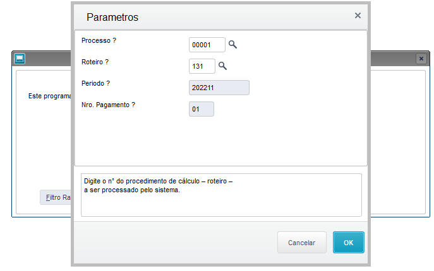Screen dimensions: 434x271
Task: Click the partially hidden Filtro button
Action: [56, 197]
